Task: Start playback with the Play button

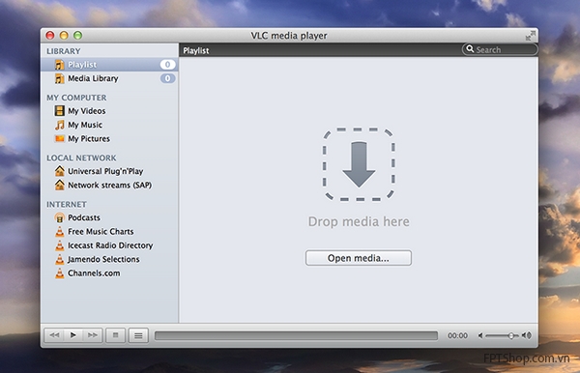Action: click(73, 335)
